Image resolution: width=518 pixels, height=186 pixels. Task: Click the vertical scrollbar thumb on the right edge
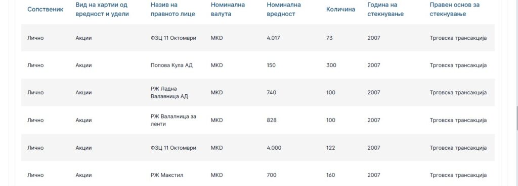click(x=516, y=118)
